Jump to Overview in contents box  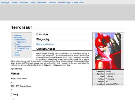(18, 35)
